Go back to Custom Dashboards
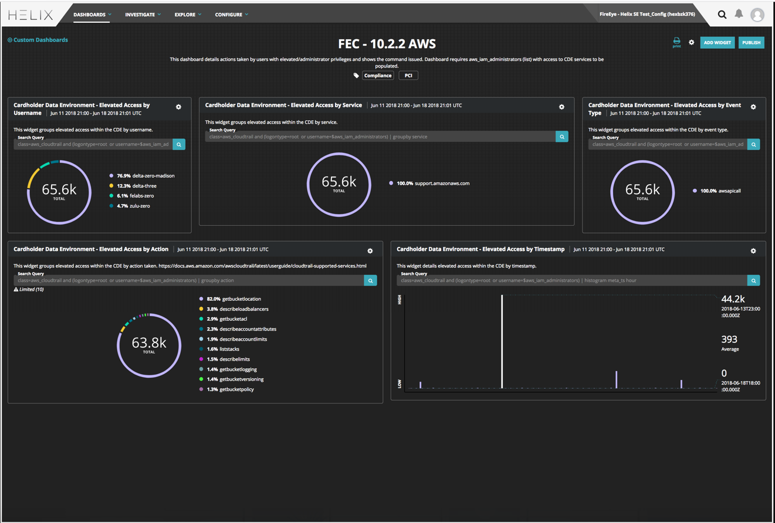The image size is (775, 523). tap(38, 40)
